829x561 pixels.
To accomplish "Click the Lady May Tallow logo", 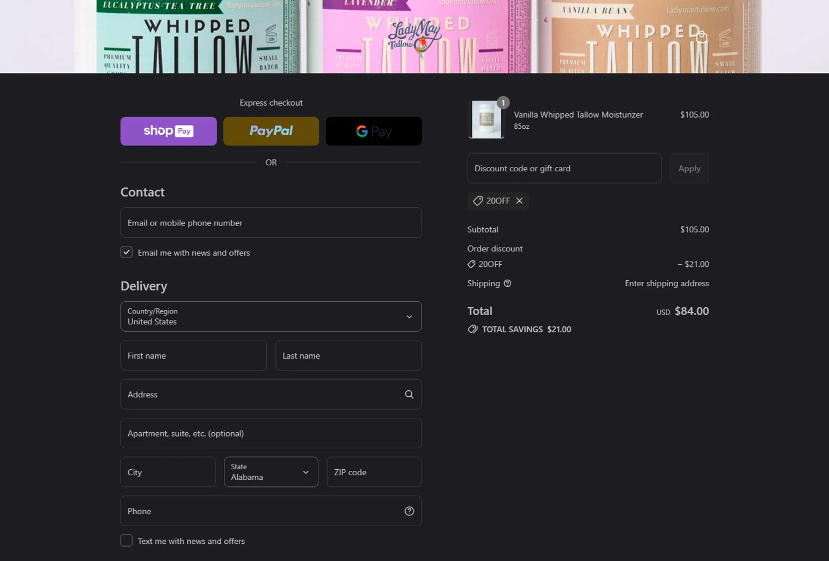I will (414, 38).
